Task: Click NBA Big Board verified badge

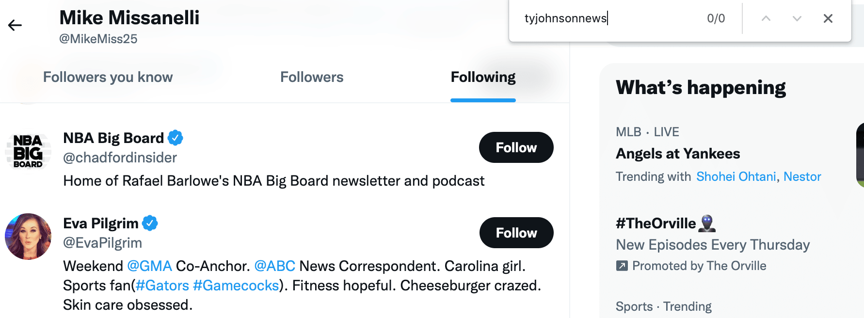Action: coord(176,138)
